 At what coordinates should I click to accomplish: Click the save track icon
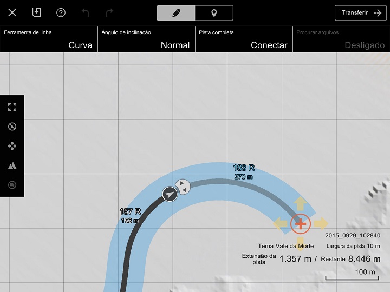pos(36,12)
